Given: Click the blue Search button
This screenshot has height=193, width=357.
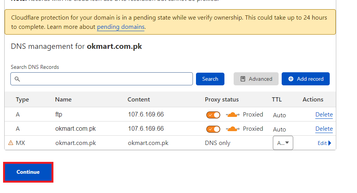Looking at the screenshot, I should (x=210, y=79).
